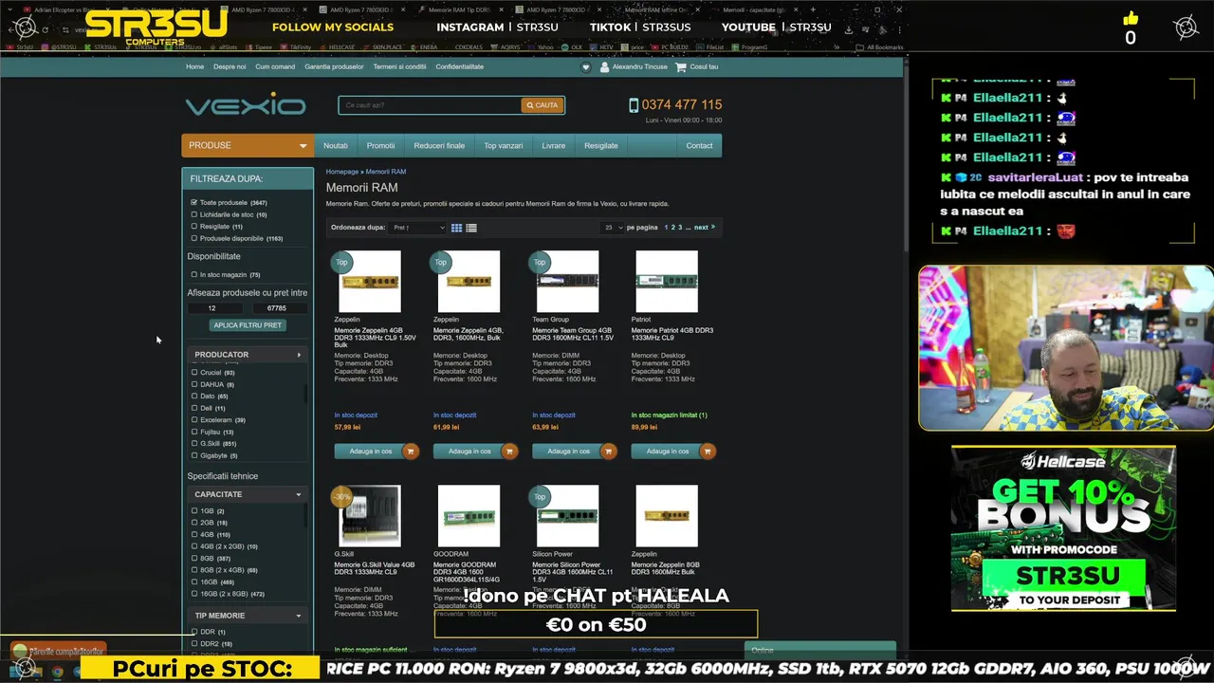Go to next results page

(704, 228)
